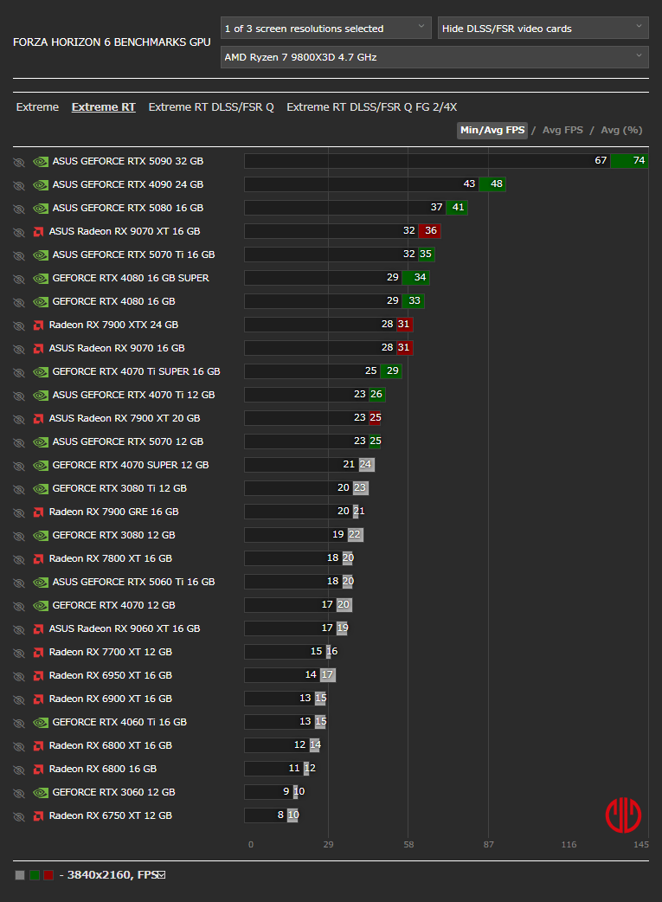Click AMD logo beside RX 6750 XT
662x902 pixels.
pos(39,815)
